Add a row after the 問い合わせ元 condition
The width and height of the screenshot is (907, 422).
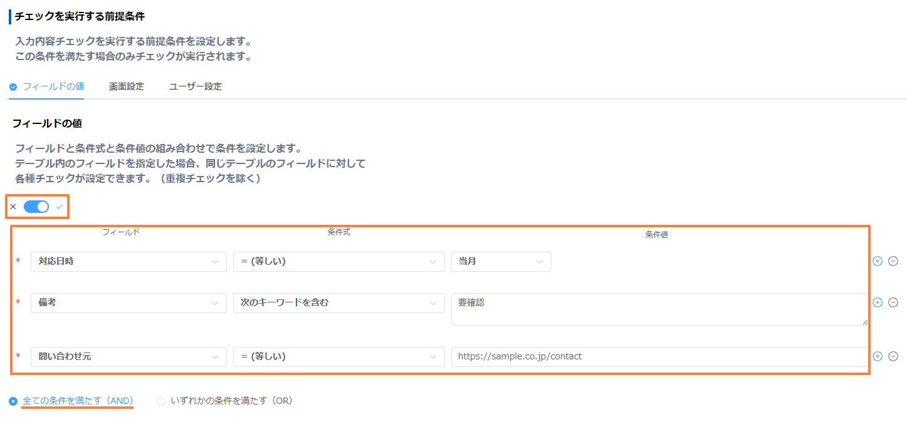878,356
